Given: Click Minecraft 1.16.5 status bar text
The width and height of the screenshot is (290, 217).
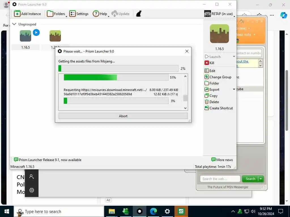Looking at the screenshot, I should (x=22, y=167).
